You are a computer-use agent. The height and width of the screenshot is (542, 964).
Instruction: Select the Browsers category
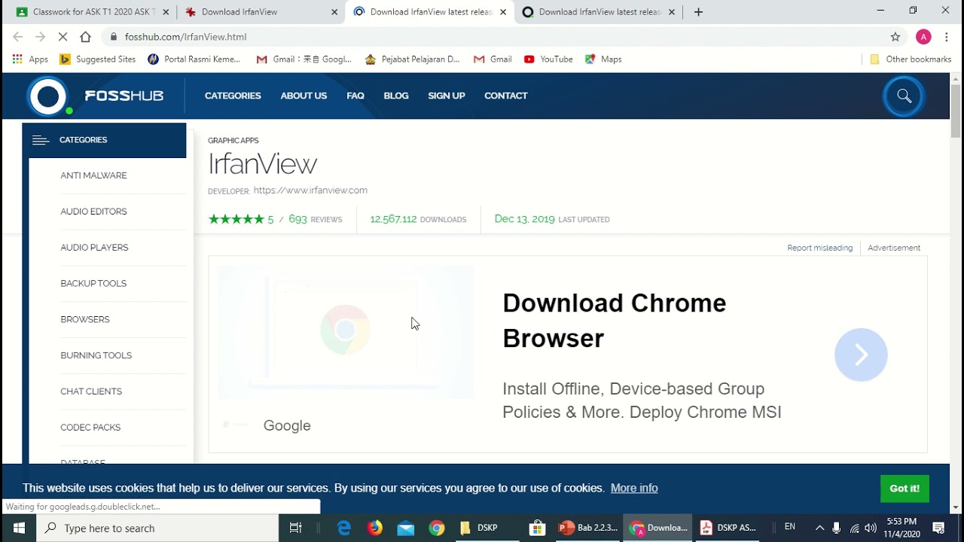point(85,319)
